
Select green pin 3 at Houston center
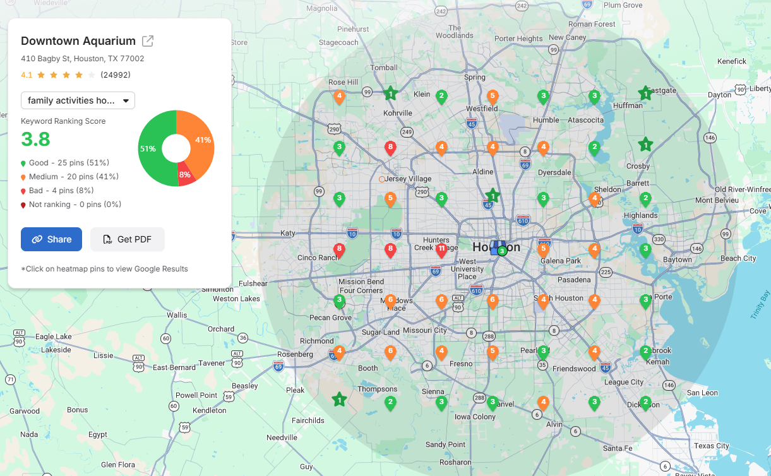(x=502, y=251)
